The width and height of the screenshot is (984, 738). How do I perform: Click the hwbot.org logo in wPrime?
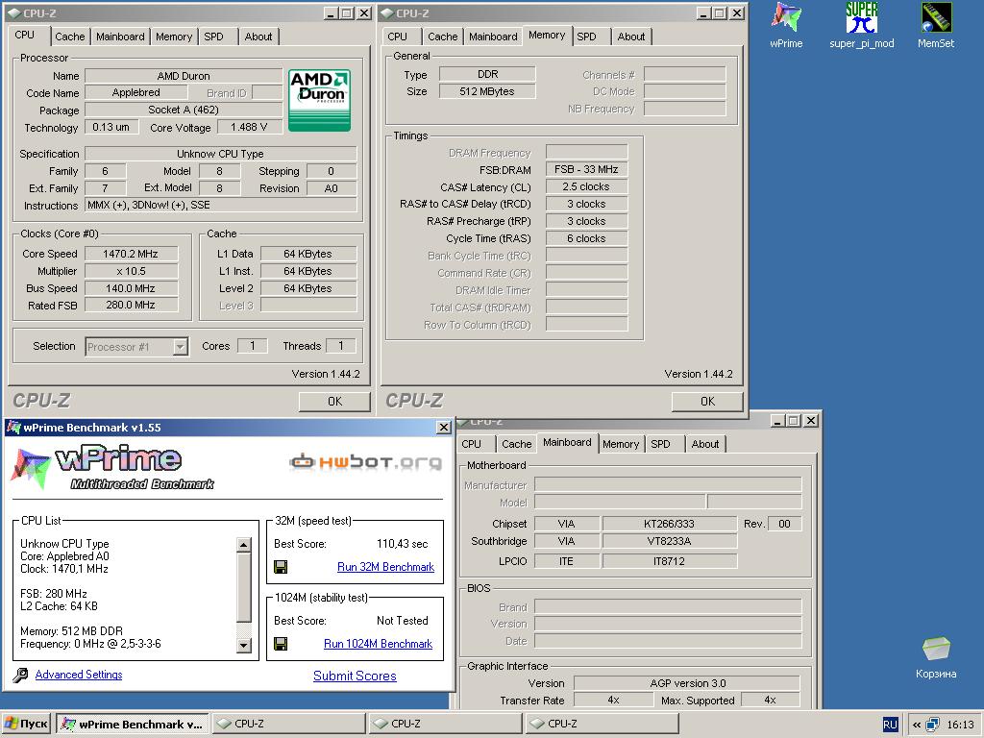point(365,462)
